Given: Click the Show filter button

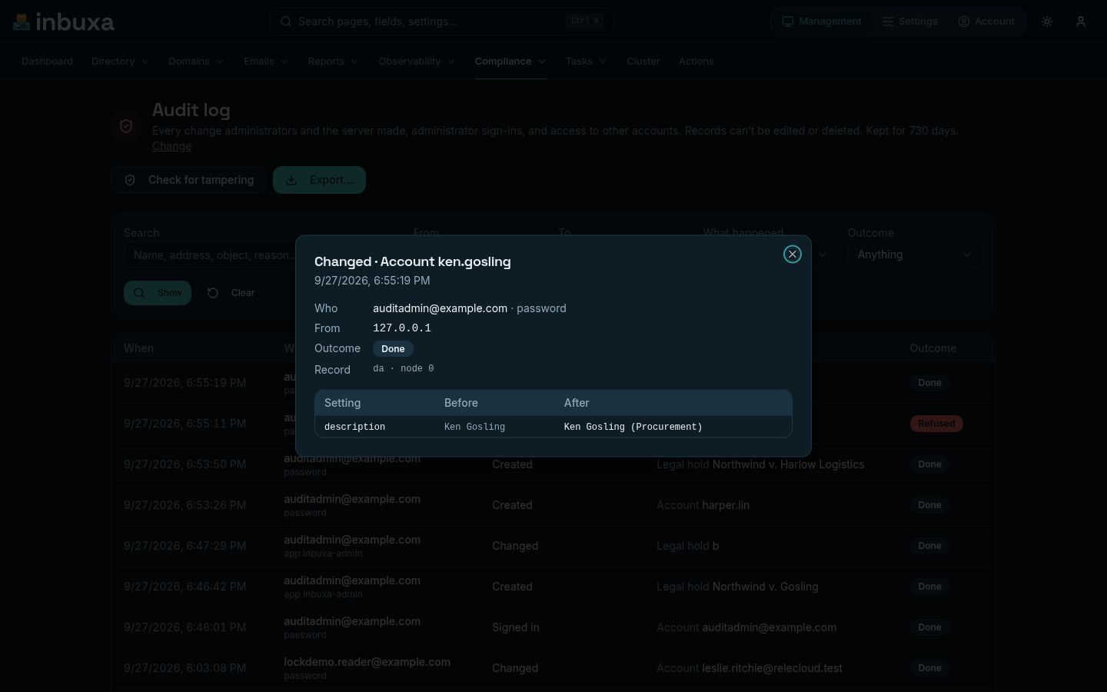Looking at the screenshot, I should coord(158,293).
